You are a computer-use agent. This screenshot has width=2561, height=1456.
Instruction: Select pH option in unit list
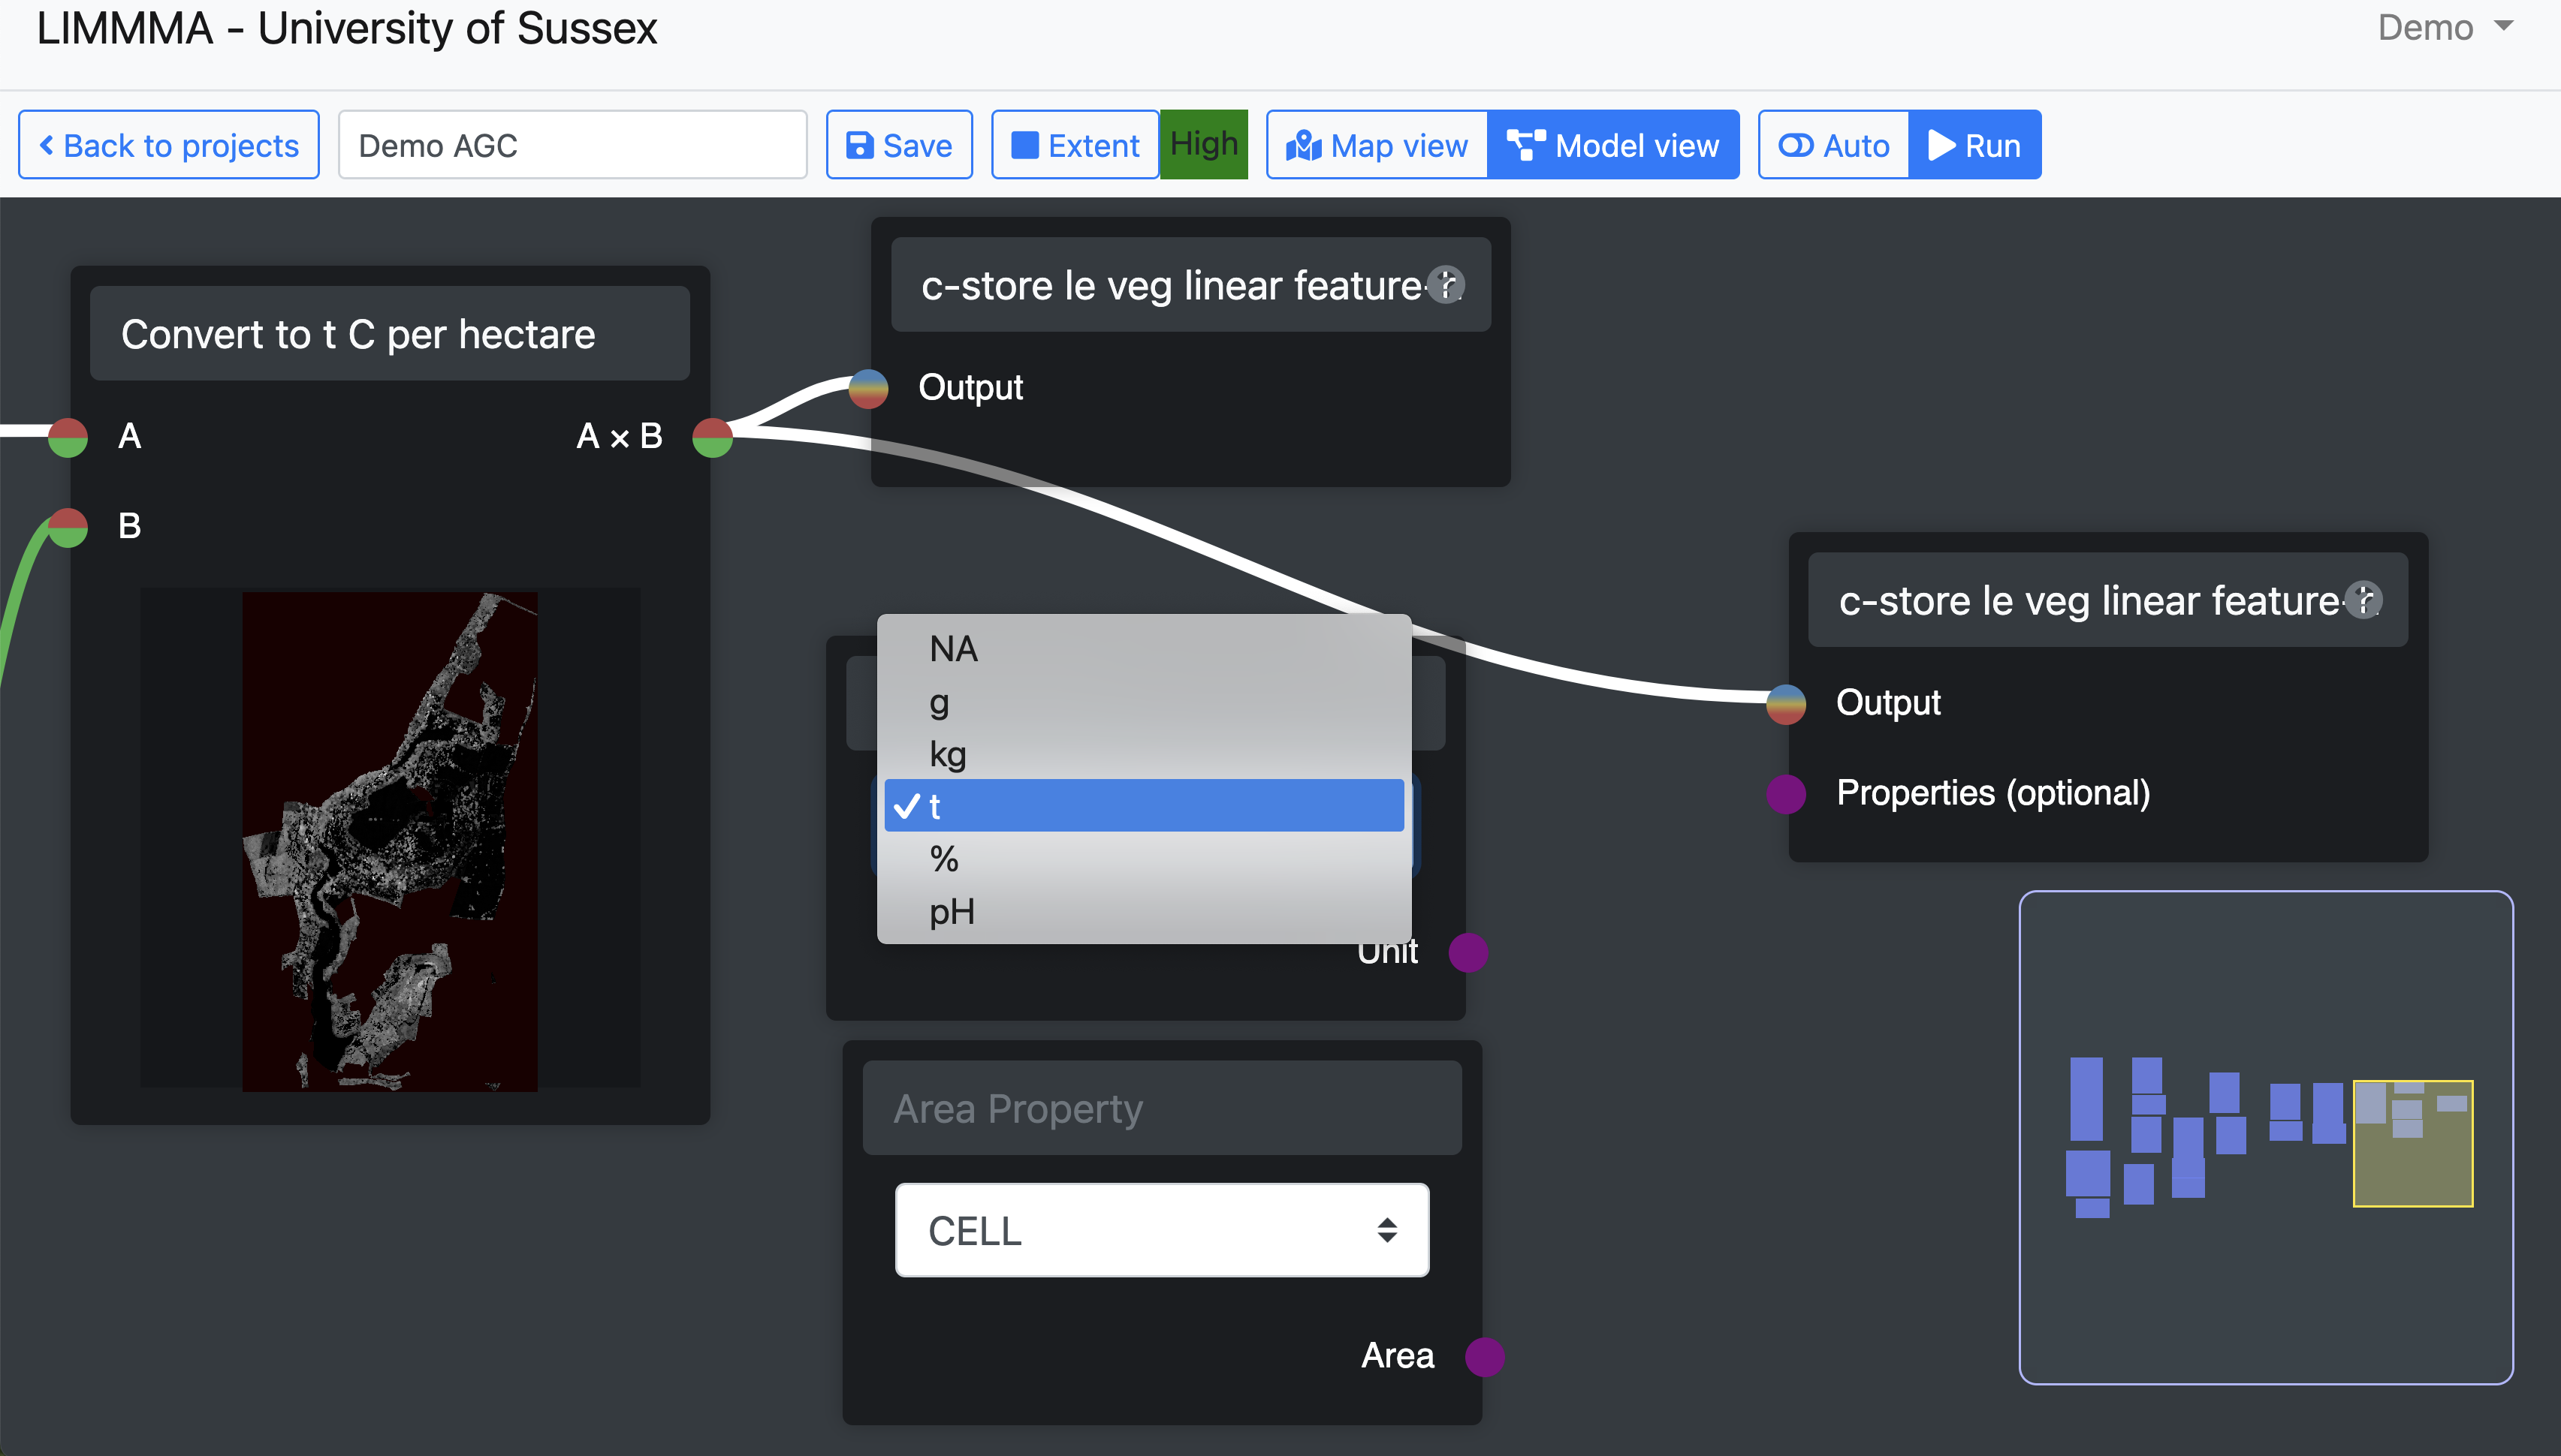1144,912
